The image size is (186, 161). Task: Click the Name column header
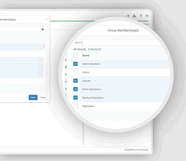click(x=86, y=55)
